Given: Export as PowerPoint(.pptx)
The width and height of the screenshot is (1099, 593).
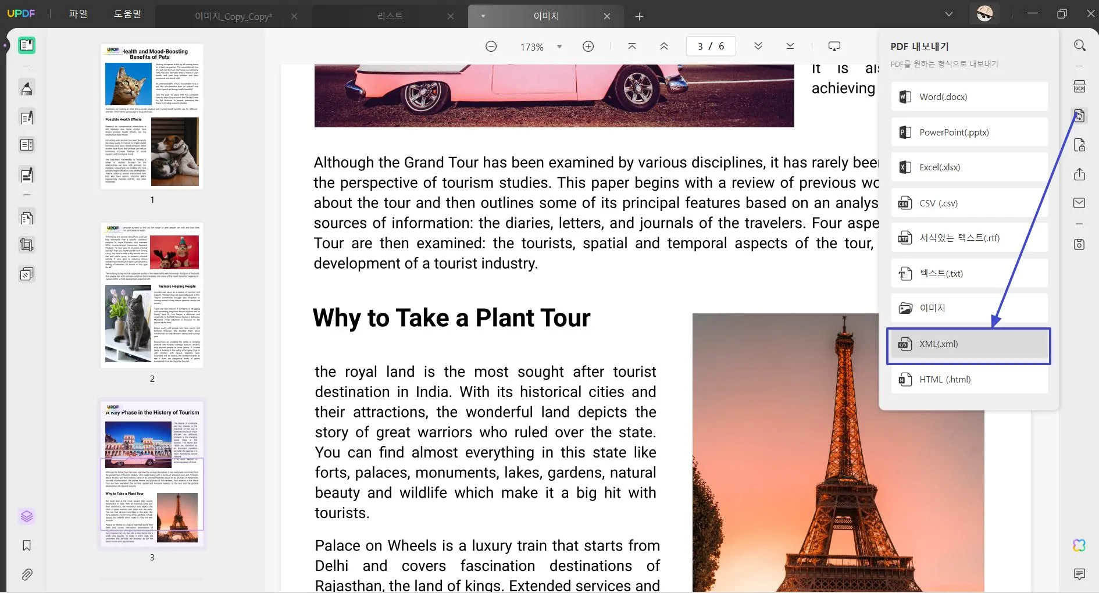Looking at the screenshot, I should click(x=969, y=133).
